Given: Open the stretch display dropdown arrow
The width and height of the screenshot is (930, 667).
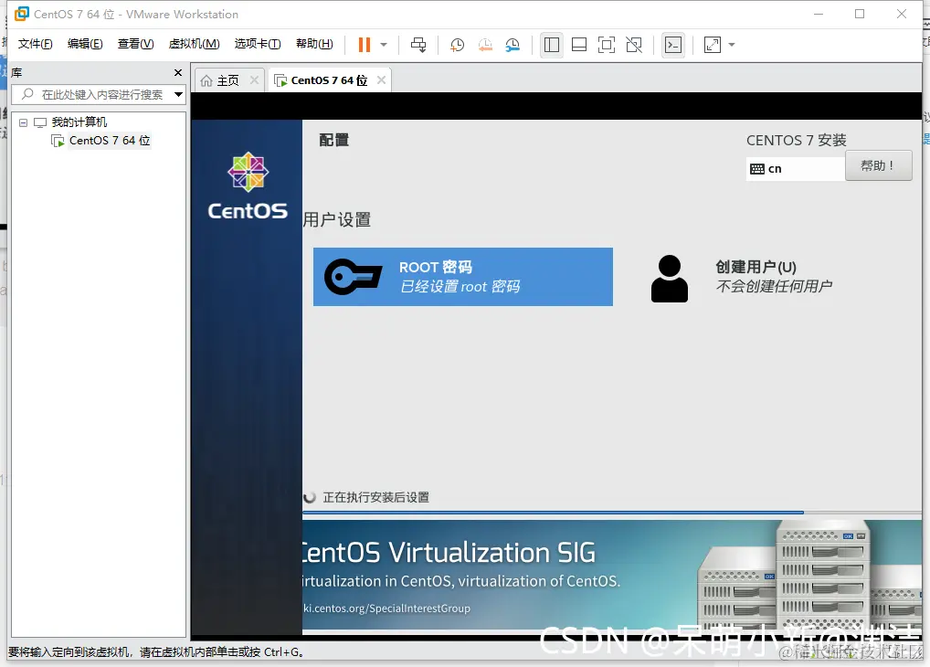Looking at the screenshot, I should (732, 45).
